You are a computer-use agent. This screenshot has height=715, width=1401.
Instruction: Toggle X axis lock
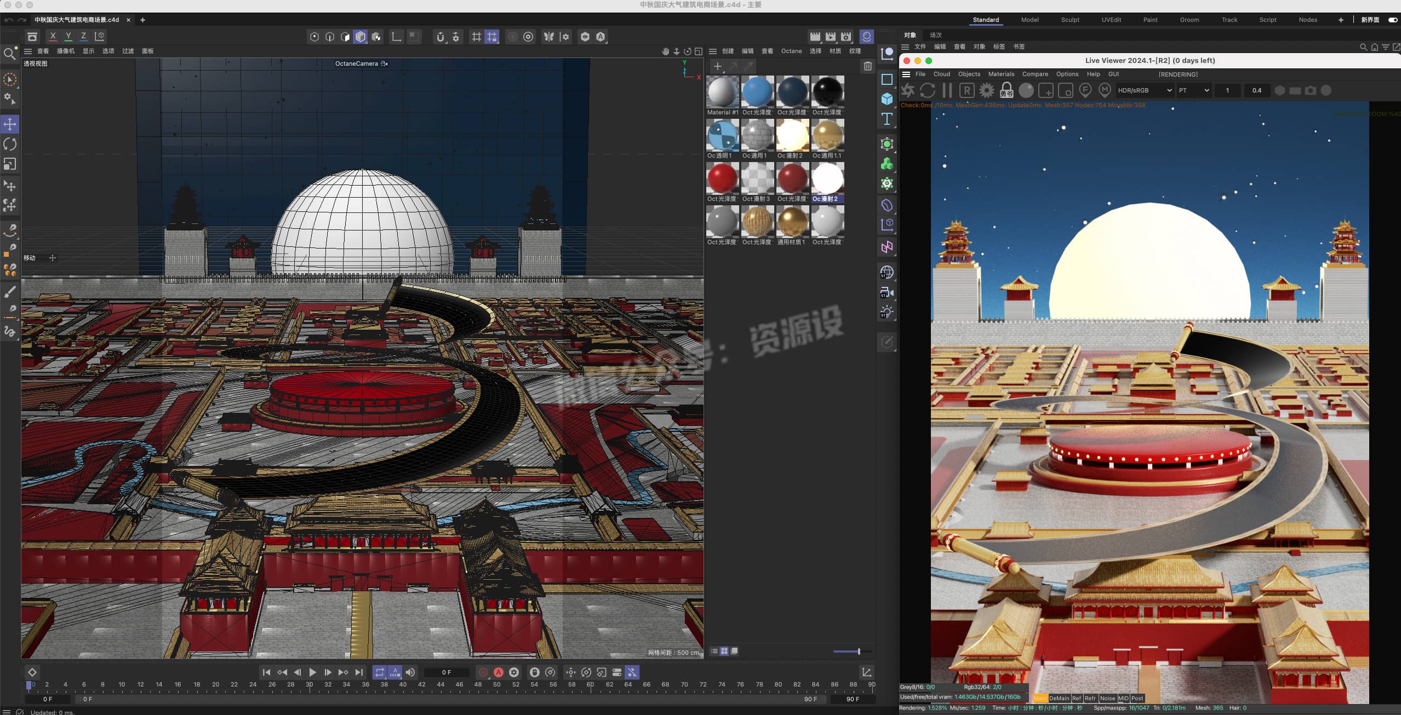[53, 37]
